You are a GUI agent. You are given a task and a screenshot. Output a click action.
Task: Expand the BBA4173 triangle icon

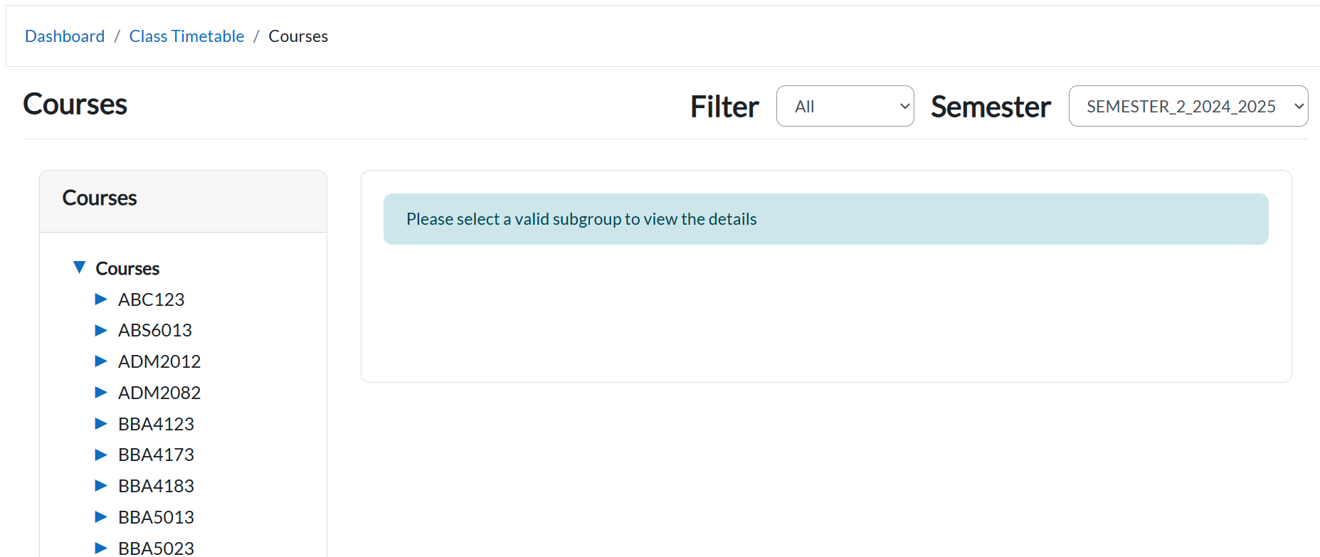click(101, 455)
